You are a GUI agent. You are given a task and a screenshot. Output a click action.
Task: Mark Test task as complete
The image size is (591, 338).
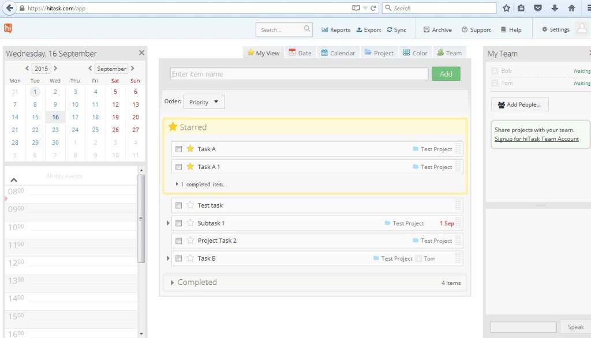click(x=179, y=205)
